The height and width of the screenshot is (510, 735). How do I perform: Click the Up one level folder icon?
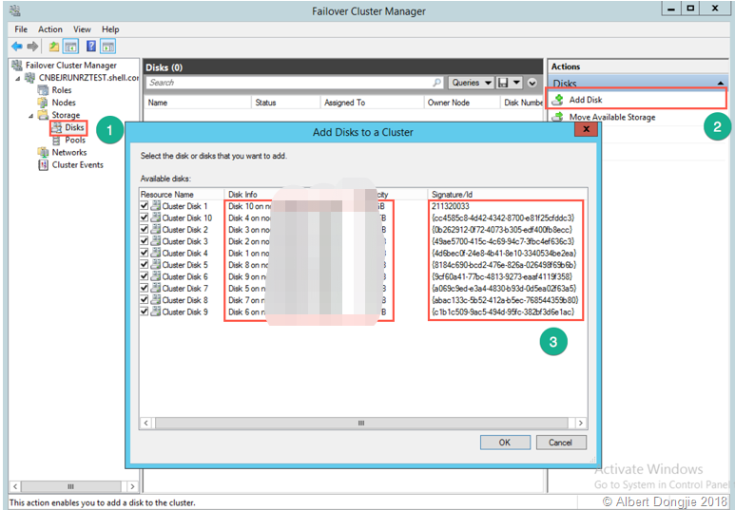click(x=54, y=47)
